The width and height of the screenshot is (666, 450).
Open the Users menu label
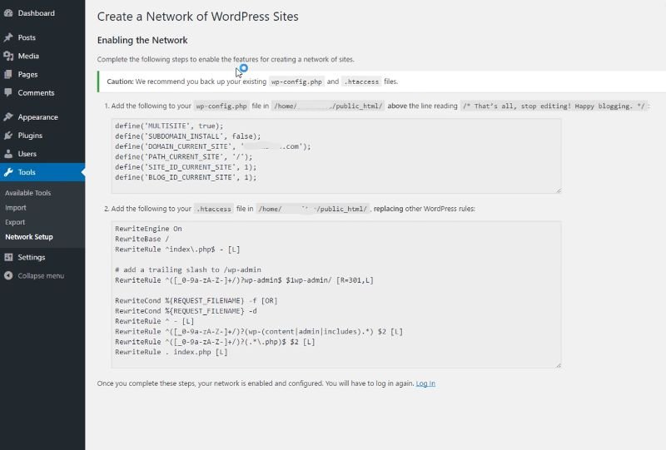point(27,154)
